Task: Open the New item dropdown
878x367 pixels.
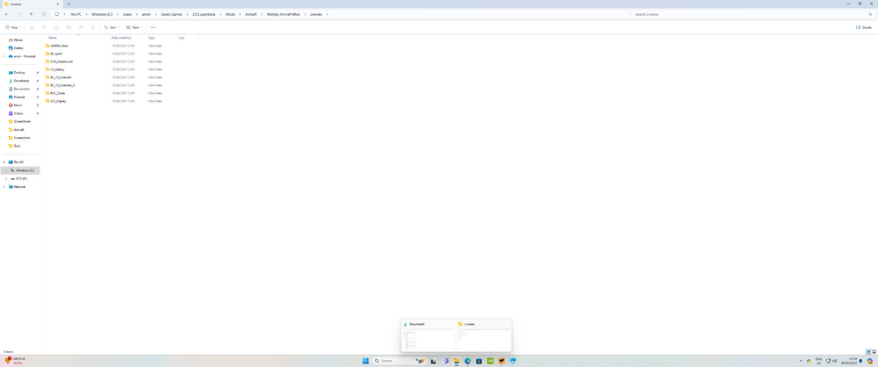Action: coord(13,27)
